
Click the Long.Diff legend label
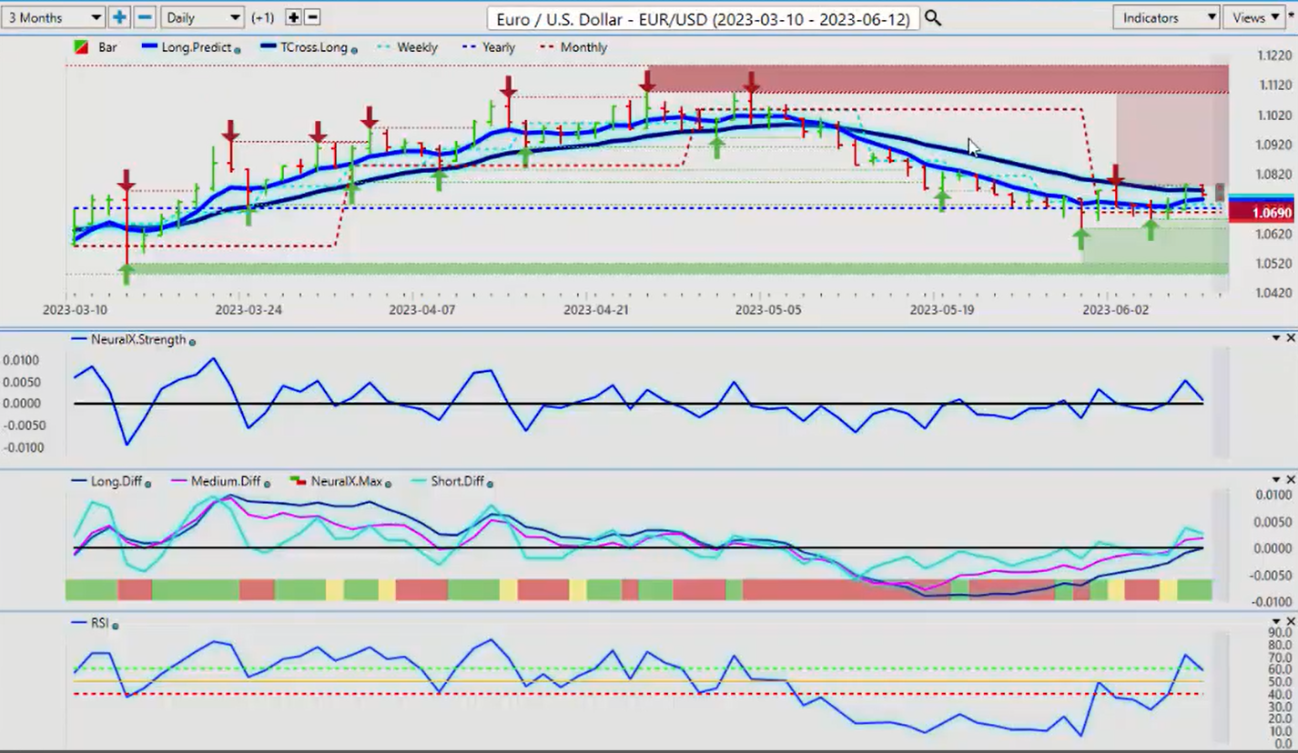(x=117, y=481)
